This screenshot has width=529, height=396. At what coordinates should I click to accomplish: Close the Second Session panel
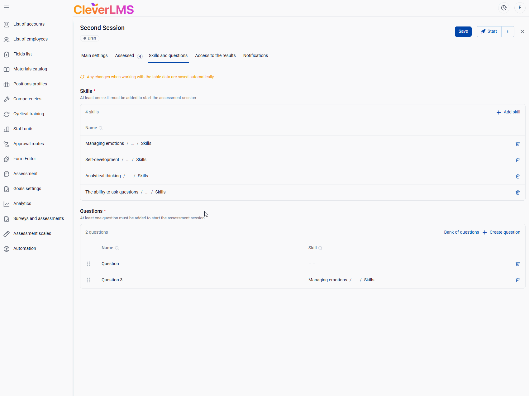(522, 31)
